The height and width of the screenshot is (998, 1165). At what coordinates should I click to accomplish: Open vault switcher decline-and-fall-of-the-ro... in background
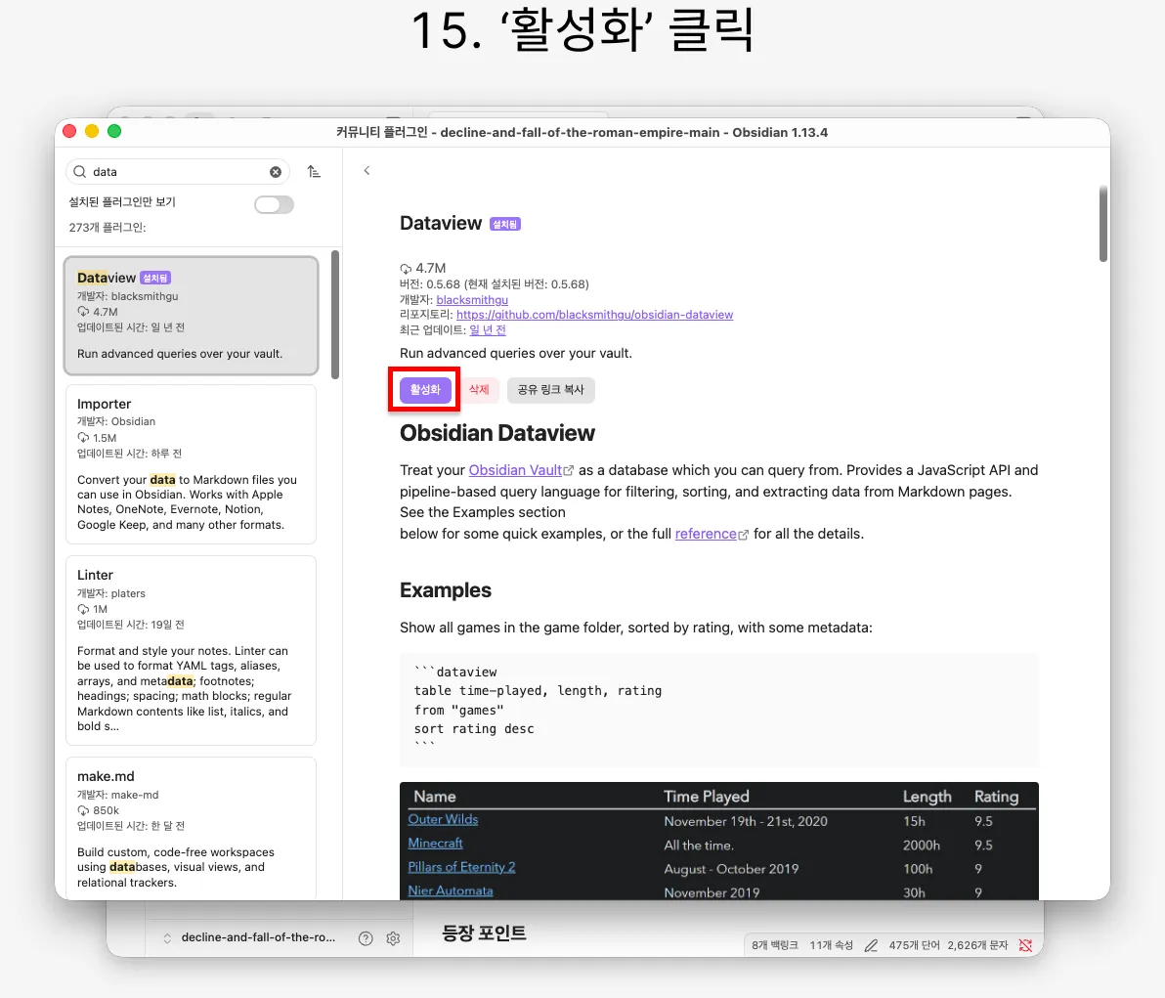[x=249, y=937]
